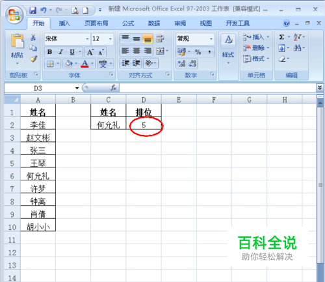
Task: Open 常规 number format dropdown
Action: coord(211,39)
